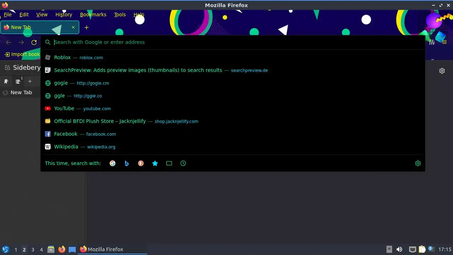Image resolution: width=453 pixels, height=255 pixels.
Task: Open SearchPreview suggestion
Action: click(x=233, y=70)
